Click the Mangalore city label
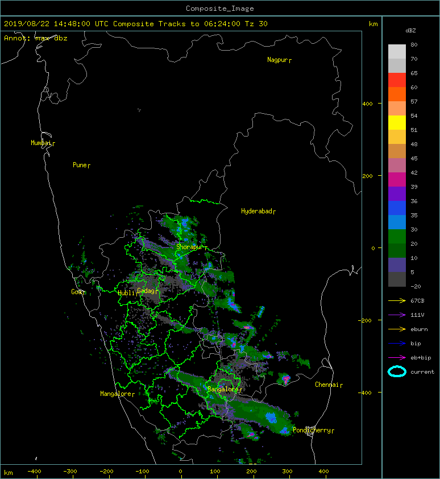The width and height of the screenshot is (440, 479). click(116, 394)
